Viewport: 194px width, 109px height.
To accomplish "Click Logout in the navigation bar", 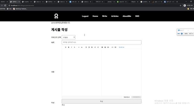I will [85, 16].
